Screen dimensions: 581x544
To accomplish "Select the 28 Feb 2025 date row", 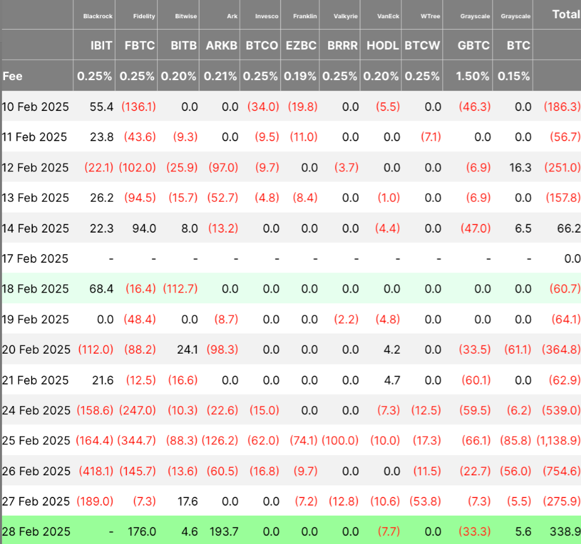I will click(290, 531).
